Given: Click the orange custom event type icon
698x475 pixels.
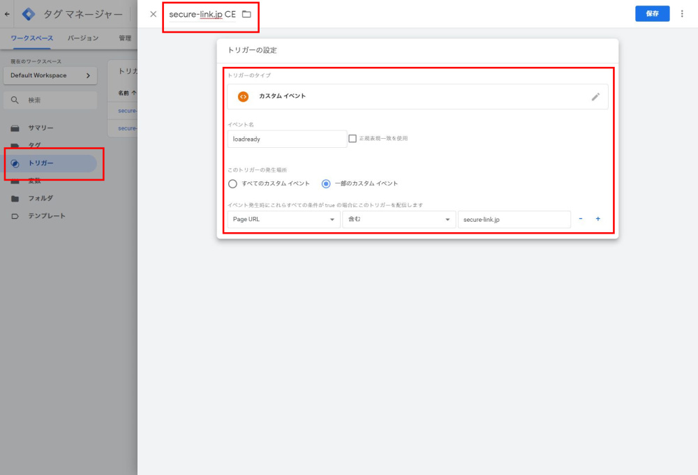Looking at the screenshot, I should (x=243, y=96).
